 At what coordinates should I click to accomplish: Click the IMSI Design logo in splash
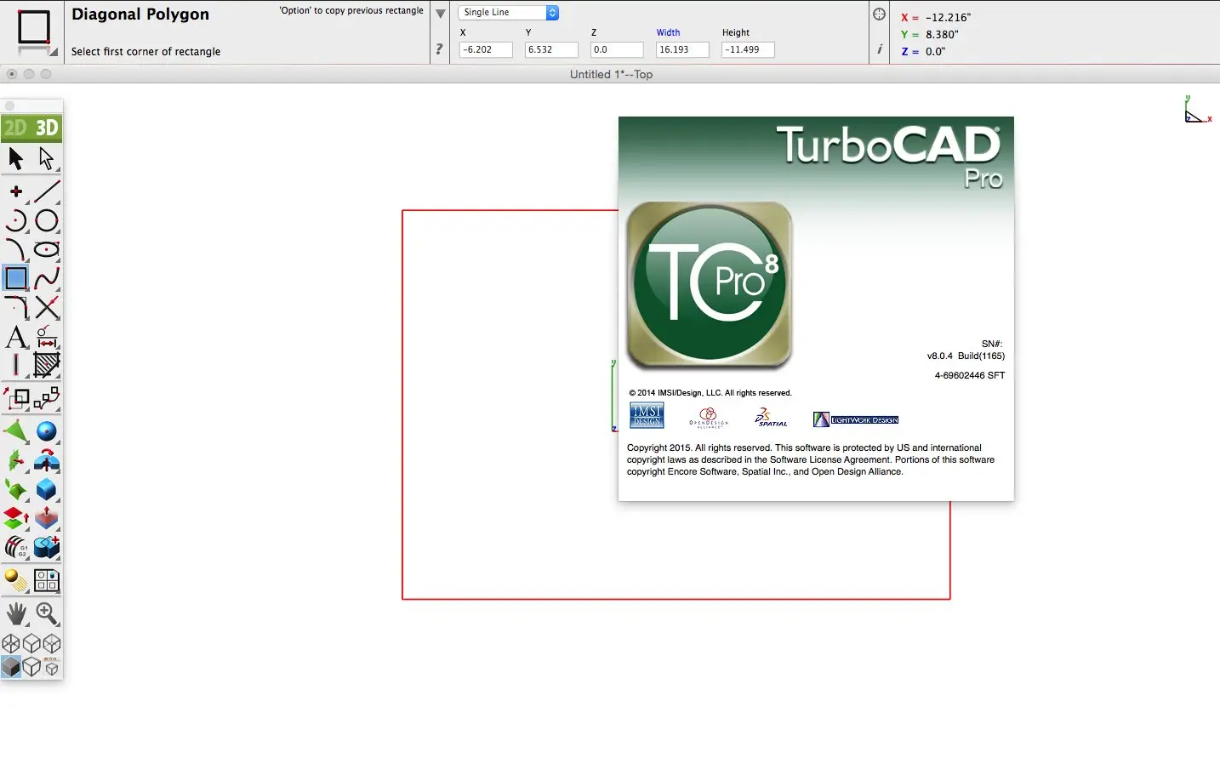click(647, 415)
